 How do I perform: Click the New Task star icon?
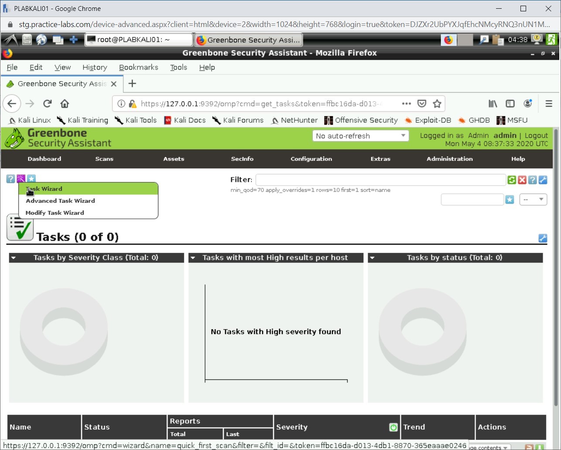[31, 179]
